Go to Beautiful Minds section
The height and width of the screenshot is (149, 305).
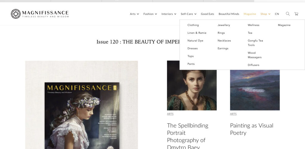pos(229,14)
